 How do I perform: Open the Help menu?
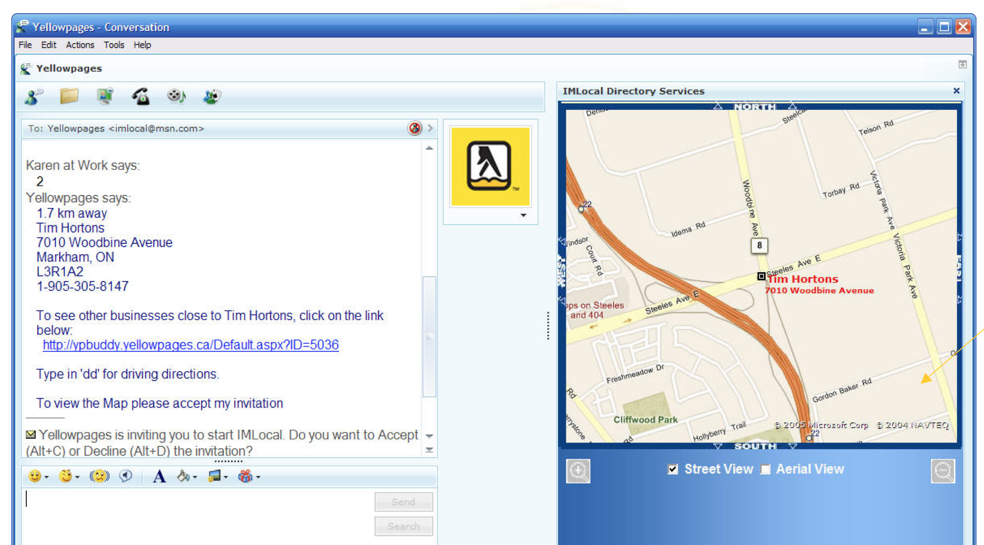(142, 45)
